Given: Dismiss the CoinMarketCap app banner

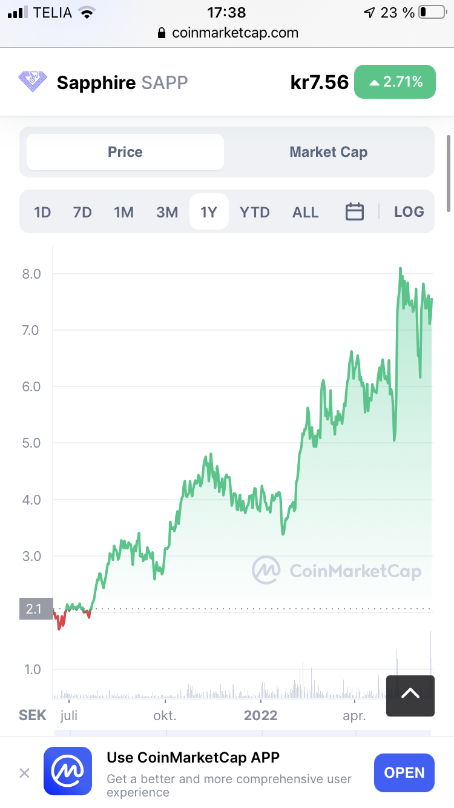Looking at the screenshot, I should 24,773.
